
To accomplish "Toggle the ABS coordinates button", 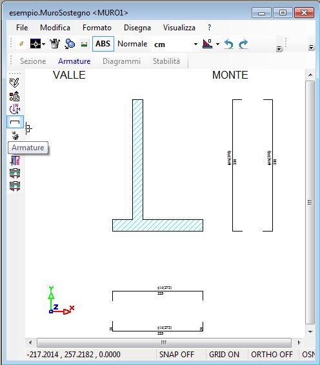I will [103, 44].
